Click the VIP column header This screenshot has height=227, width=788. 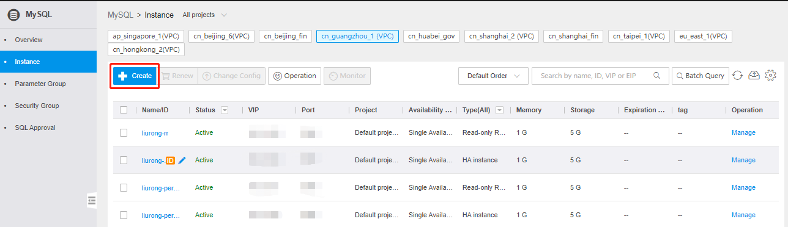click(254, 110)
